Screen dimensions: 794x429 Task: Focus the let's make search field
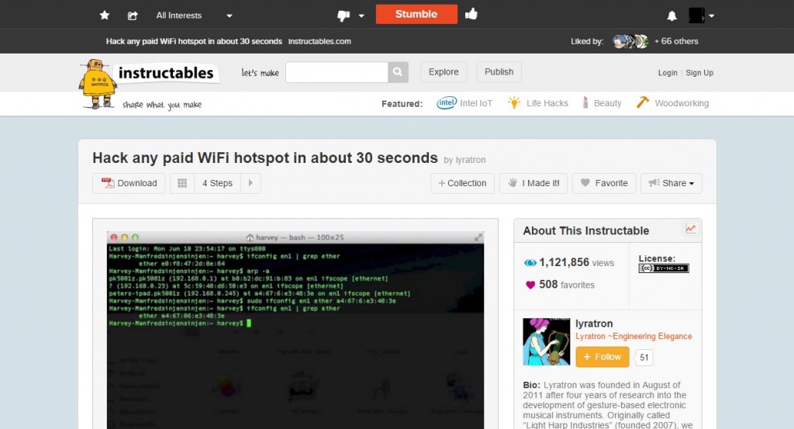[x=337, y=72]
